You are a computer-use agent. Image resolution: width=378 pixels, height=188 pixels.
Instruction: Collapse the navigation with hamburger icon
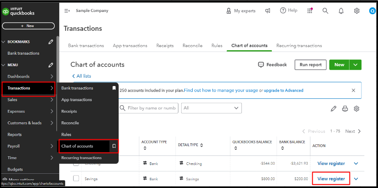click(67, 11)
